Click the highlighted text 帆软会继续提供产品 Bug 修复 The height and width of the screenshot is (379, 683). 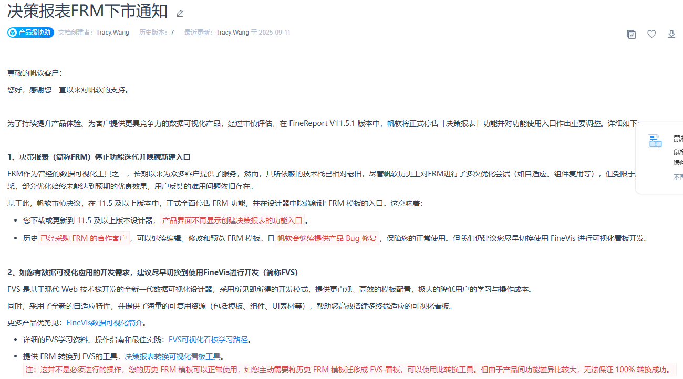click(327, 238)
